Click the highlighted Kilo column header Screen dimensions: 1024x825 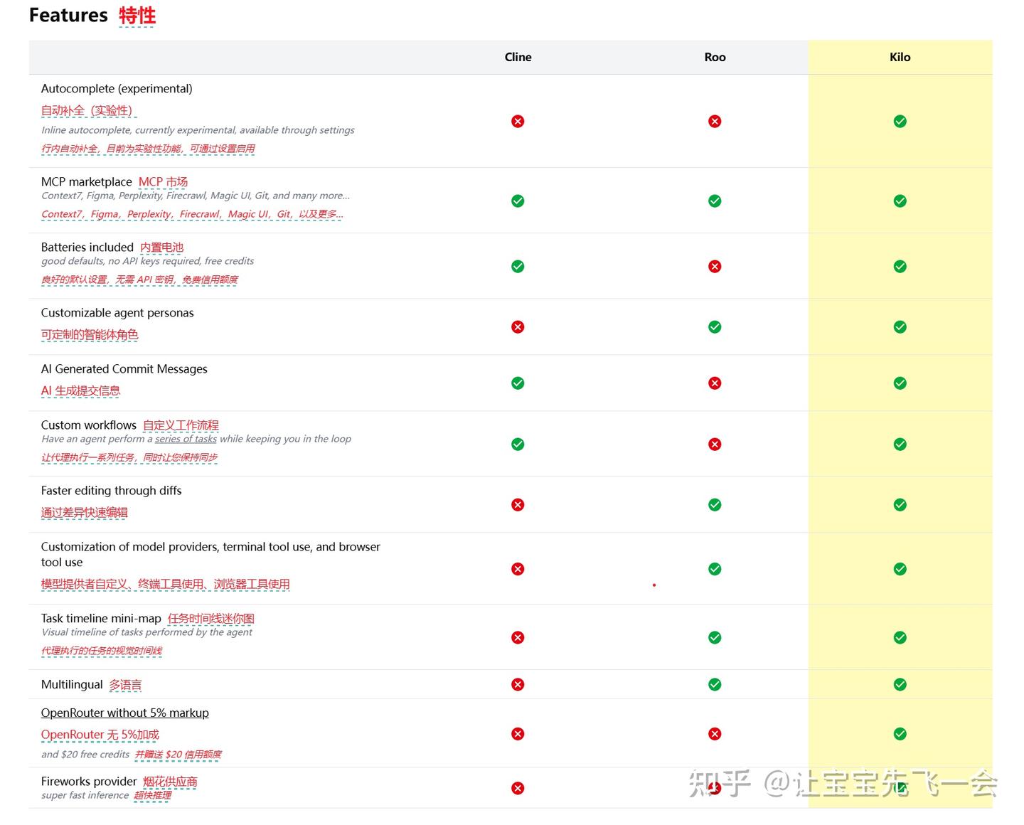900,57
